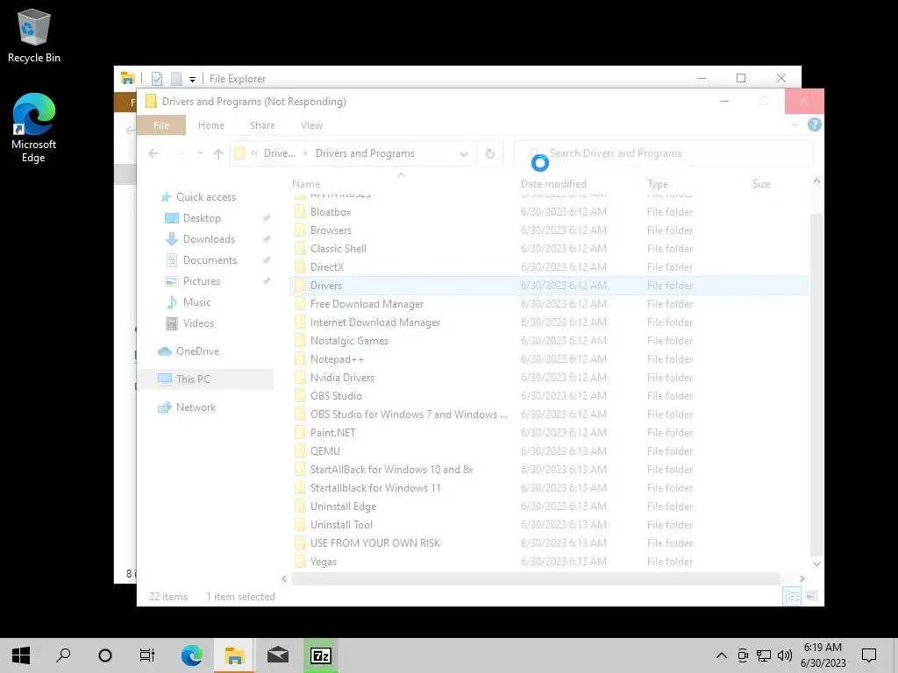The height and width of the screenshot is (673, 898).
Task: Select Desktop in the navigation pane
Action: click(202, 218)
